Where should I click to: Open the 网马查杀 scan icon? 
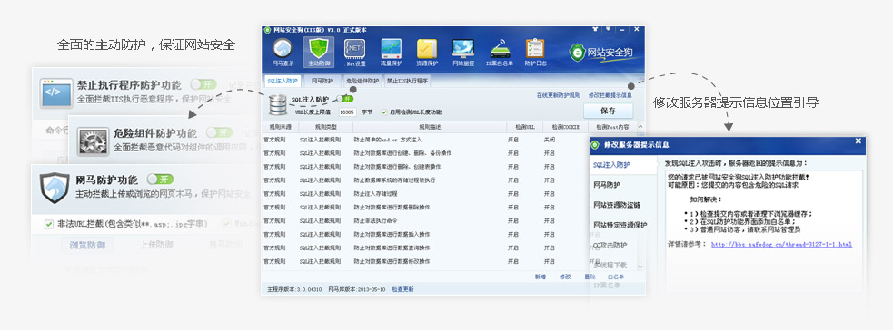283,48
